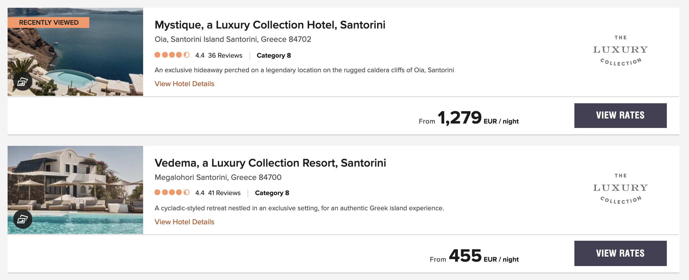
Task: Open View Hotel Details for Vedema
Action: coord(184,222)
